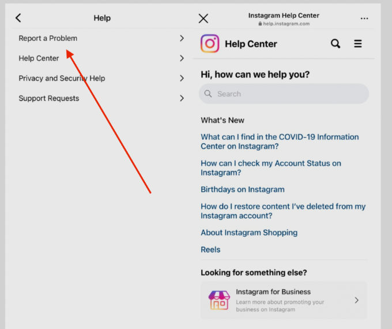Screen dimensions: 392x329
Task: Expand the chevron next to Report a Problem
Action: 182,38
